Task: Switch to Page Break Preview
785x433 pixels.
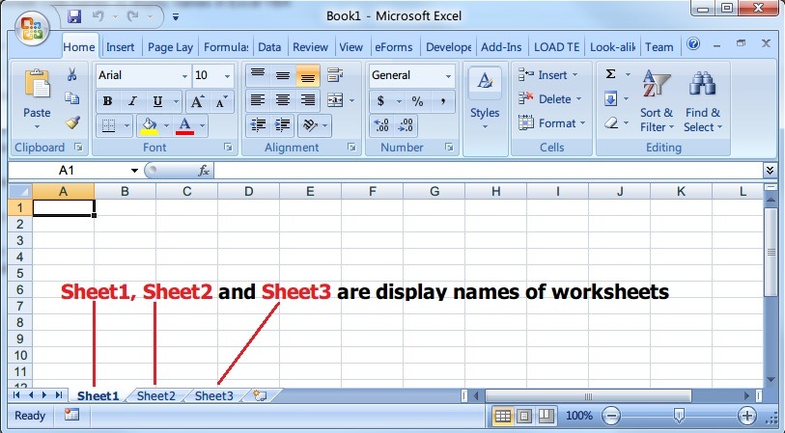Action: click(x=546, y=416)
